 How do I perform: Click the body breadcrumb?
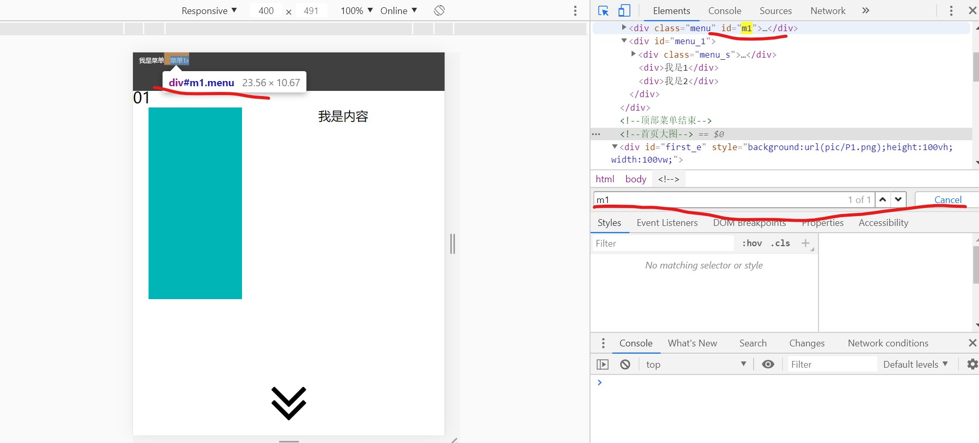tap(636, 179)
